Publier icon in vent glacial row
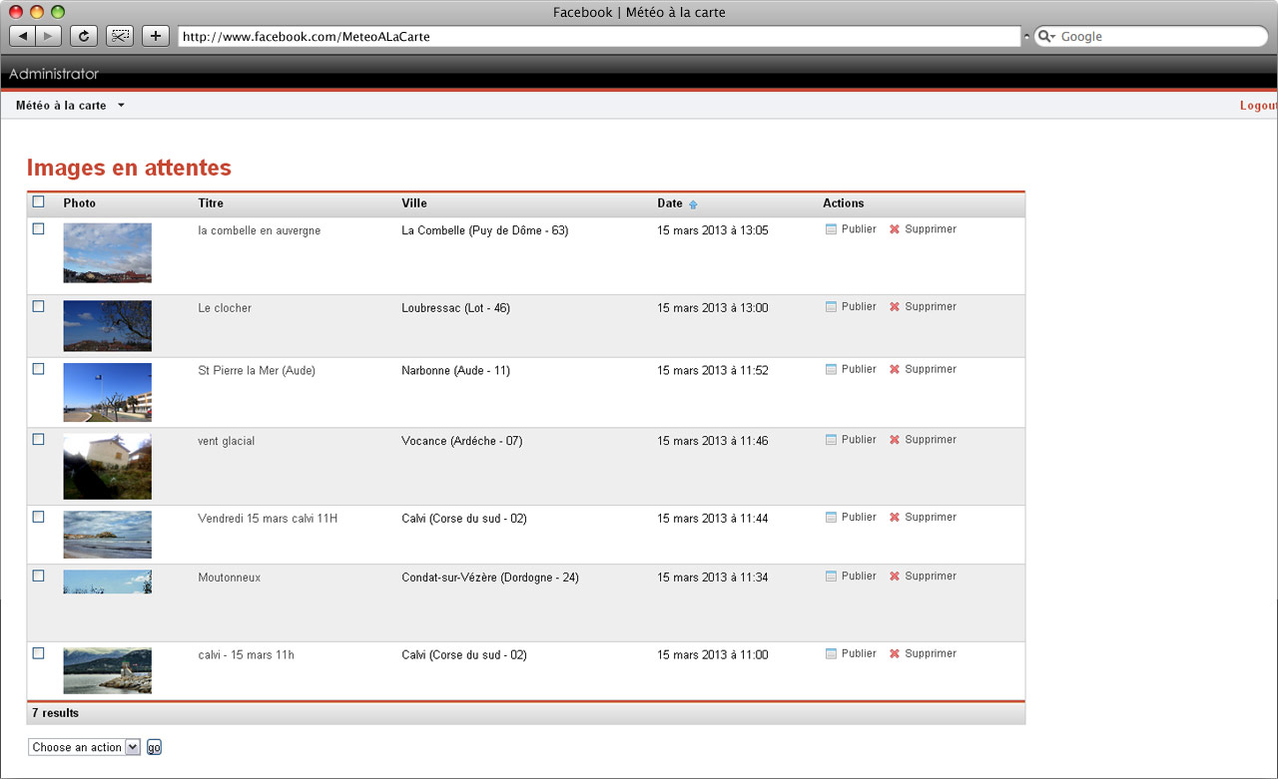Screen dimensions: 1278x779 [x=831, y=440]
